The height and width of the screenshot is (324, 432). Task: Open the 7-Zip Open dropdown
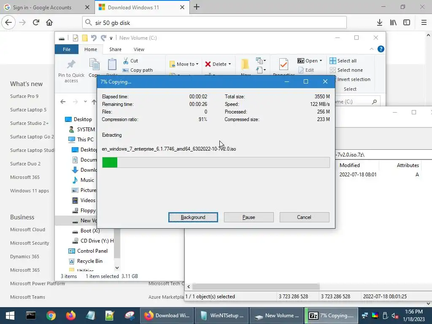(321, 61)
